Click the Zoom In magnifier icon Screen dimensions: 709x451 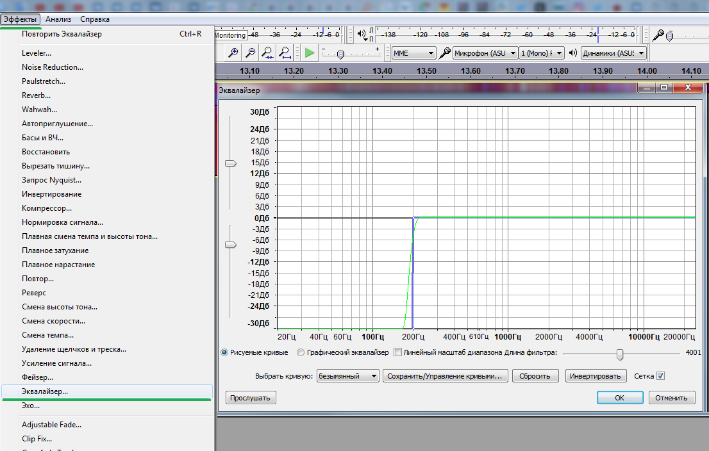tap(234, 53)
